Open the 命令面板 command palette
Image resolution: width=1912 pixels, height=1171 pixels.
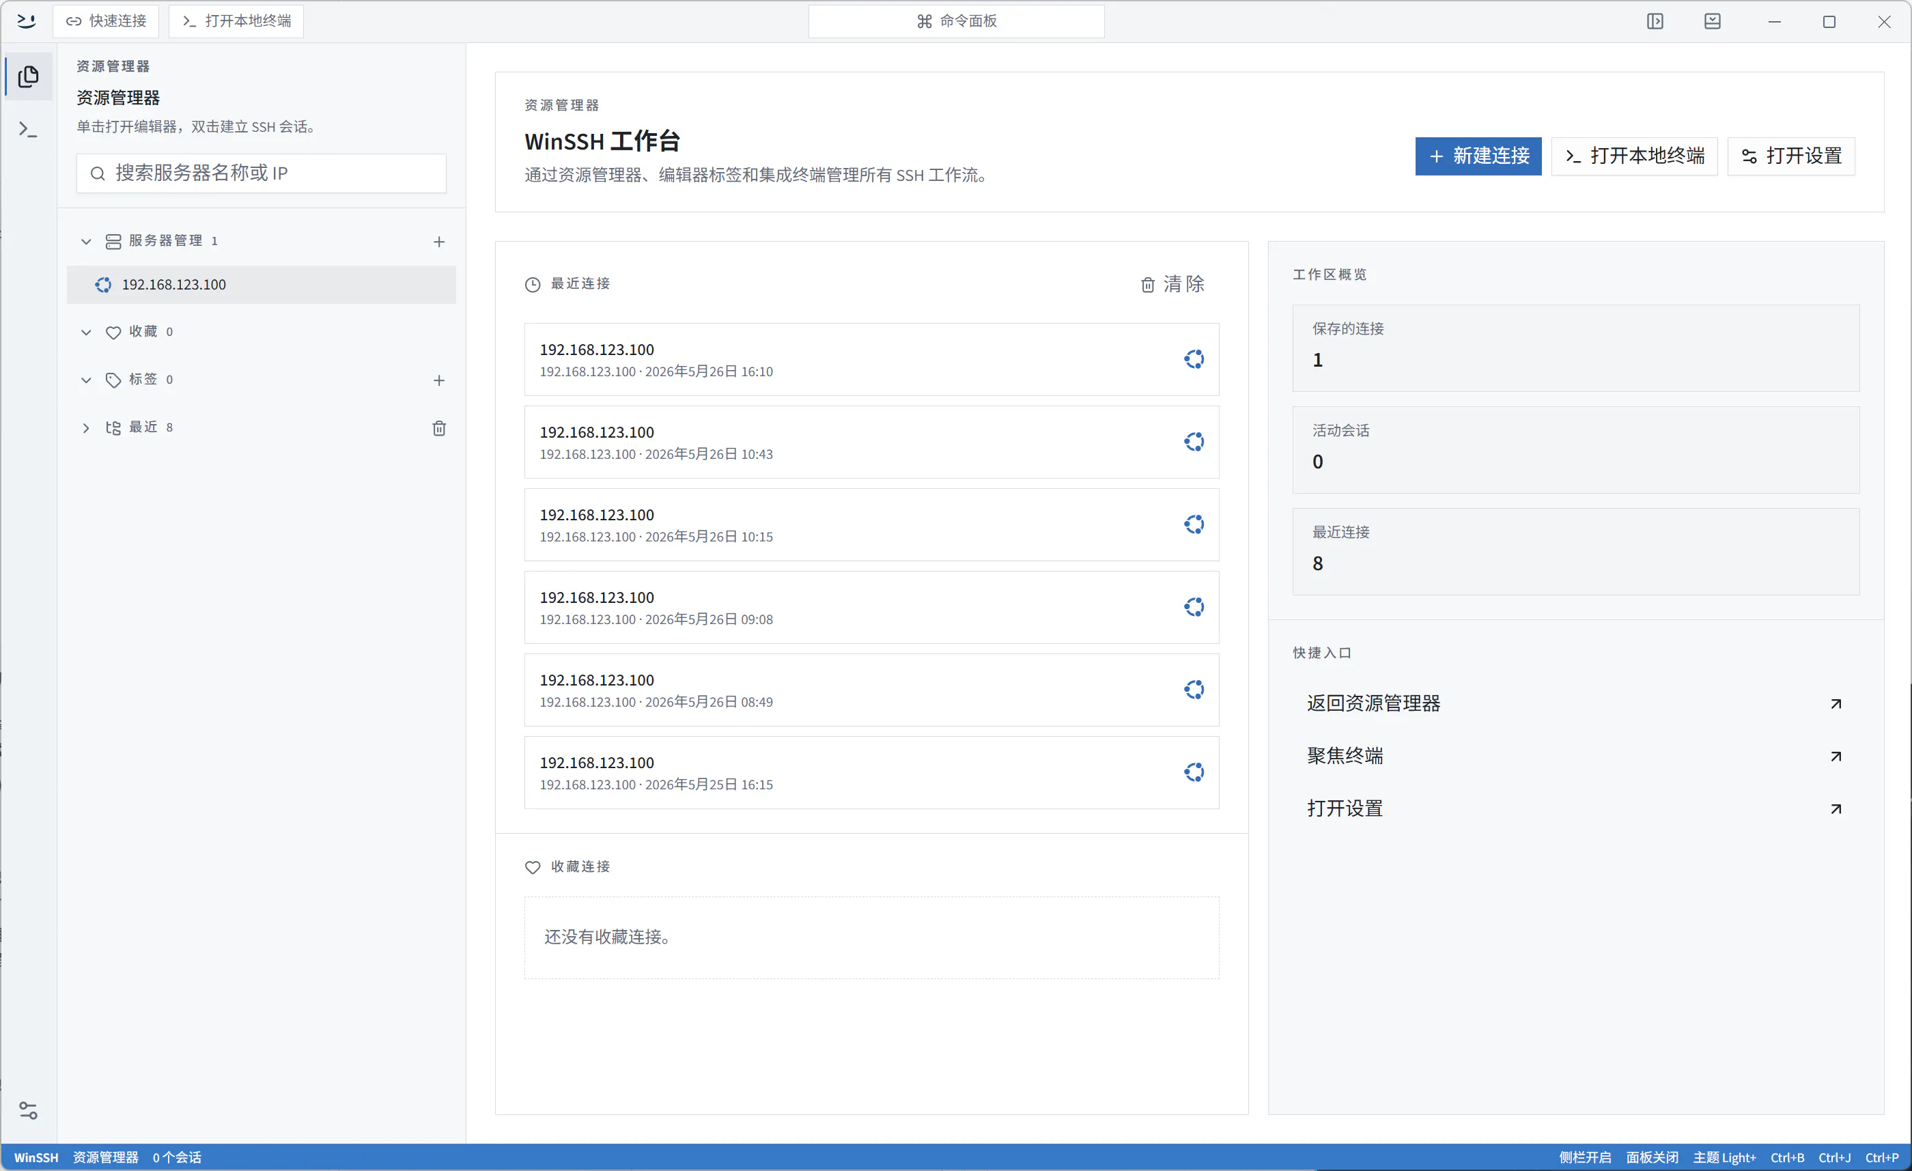(956, 21)
